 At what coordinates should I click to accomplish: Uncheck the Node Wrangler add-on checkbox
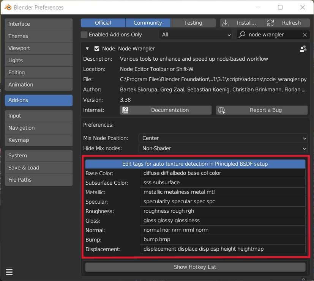pyautogui.click(x=97, y=49)
